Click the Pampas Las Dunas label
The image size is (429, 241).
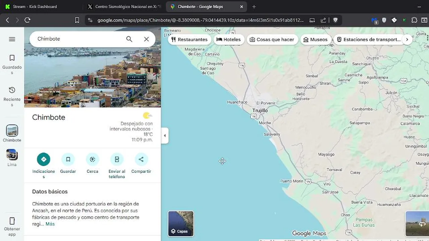coord(364,222)
